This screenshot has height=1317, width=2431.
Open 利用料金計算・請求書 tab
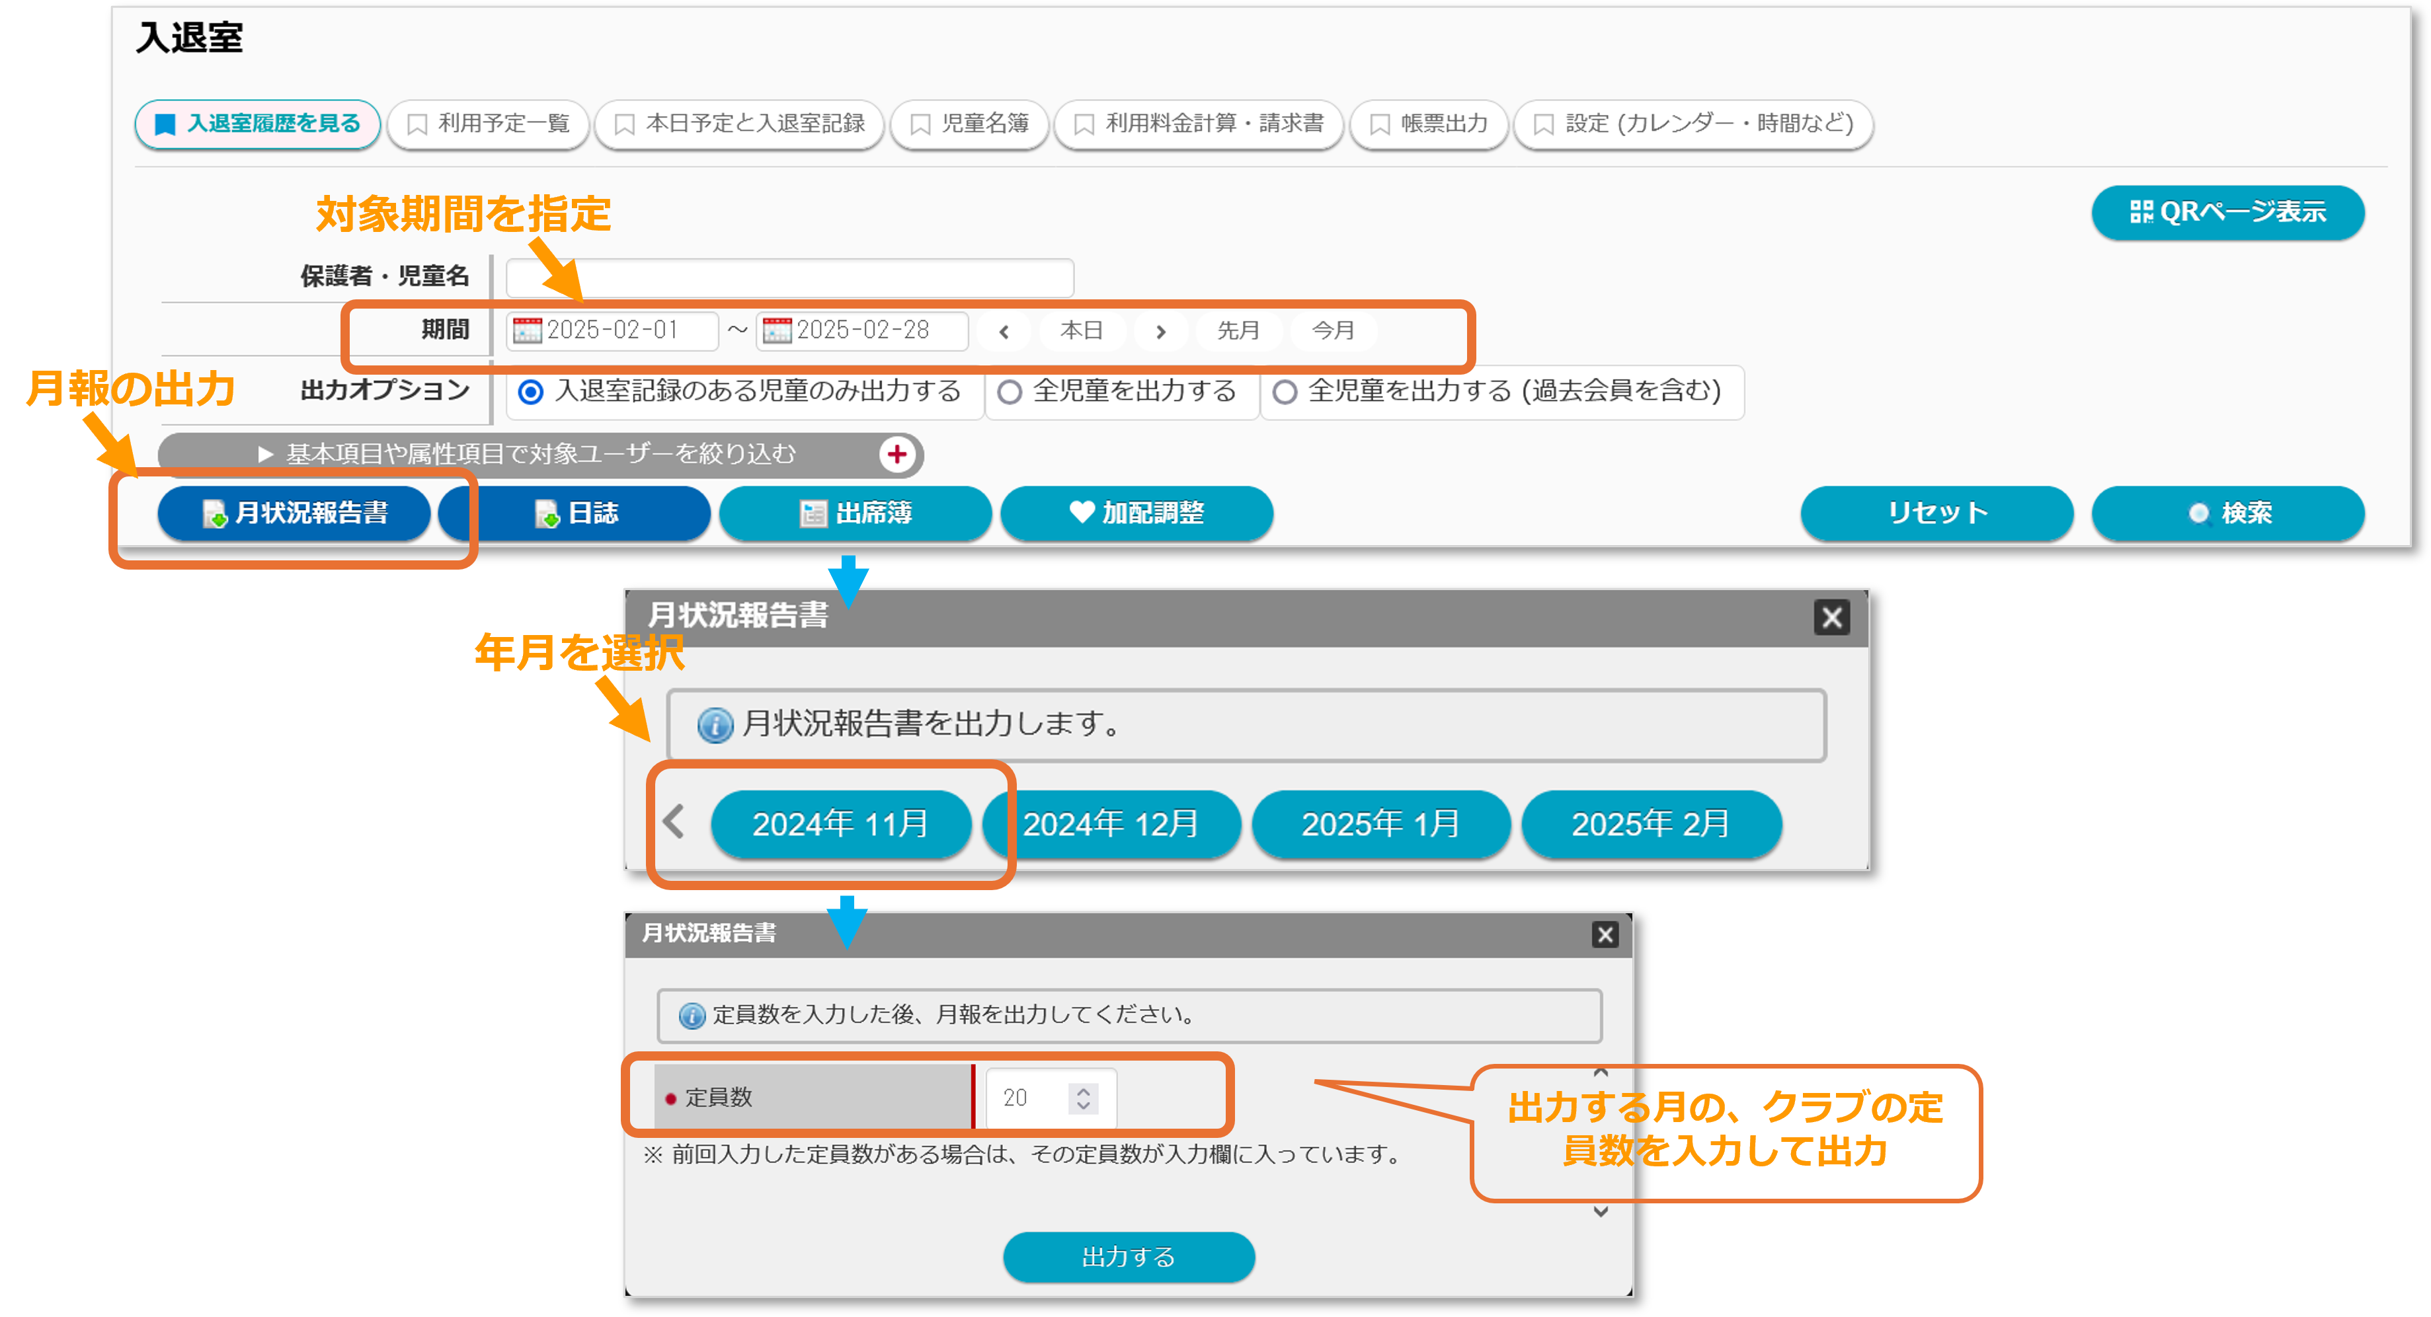pos(1199,124)
